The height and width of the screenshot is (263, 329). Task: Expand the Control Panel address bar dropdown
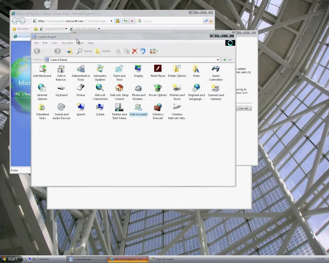[218, 60]
